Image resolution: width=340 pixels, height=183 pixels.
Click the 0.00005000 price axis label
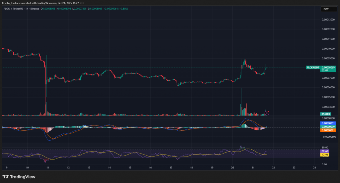click(x=328, y=97)
